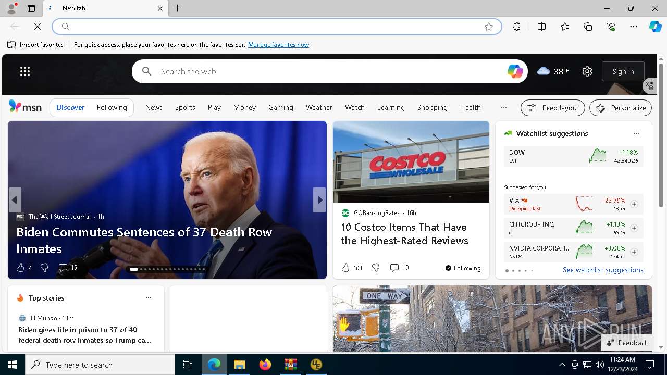Focus the Search the web field
The width and height of the screenshot is (667, 375).
point(330,71)
